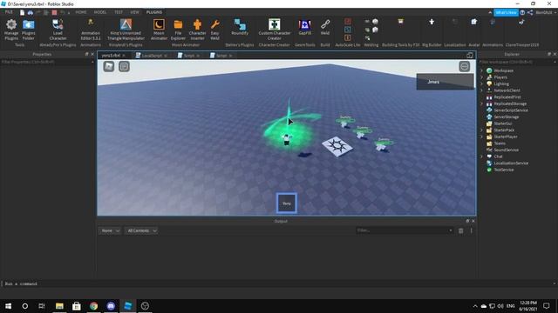Launch Moon Animator

(159, 30)
